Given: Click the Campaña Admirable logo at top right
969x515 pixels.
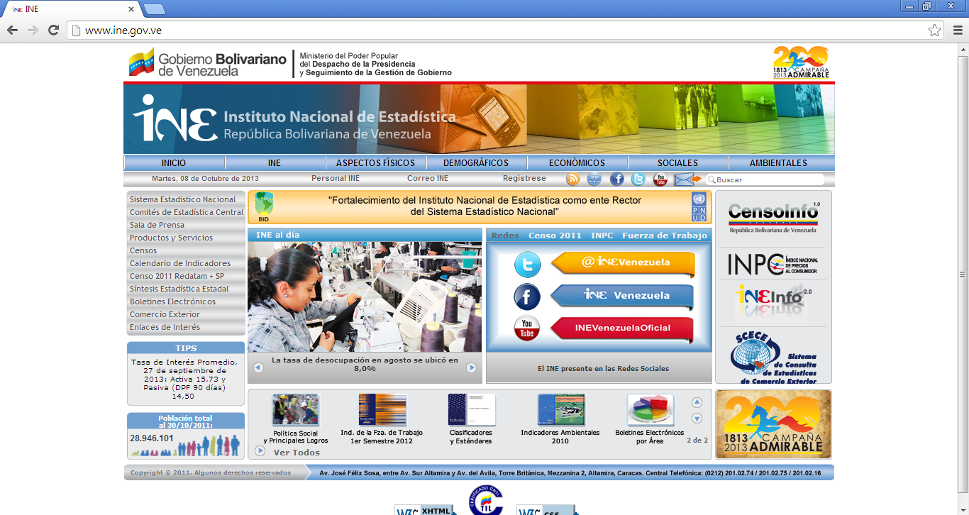Looking at the screenshot, I should (x=801, y=63).
